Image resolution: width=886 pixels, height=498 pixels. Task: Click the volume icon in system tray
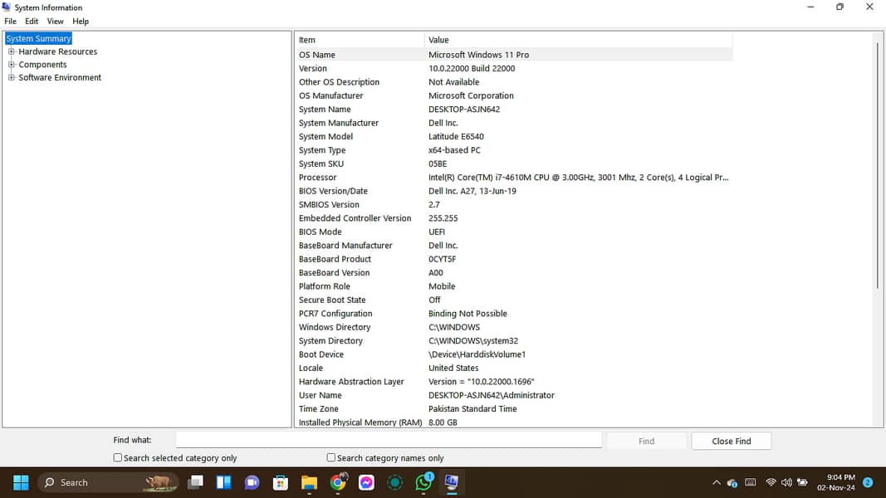[786, 482]
